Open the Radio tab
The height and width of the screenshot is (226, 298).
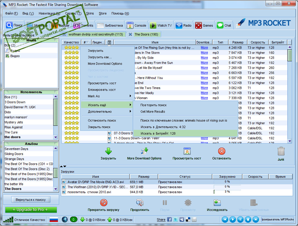184,25
